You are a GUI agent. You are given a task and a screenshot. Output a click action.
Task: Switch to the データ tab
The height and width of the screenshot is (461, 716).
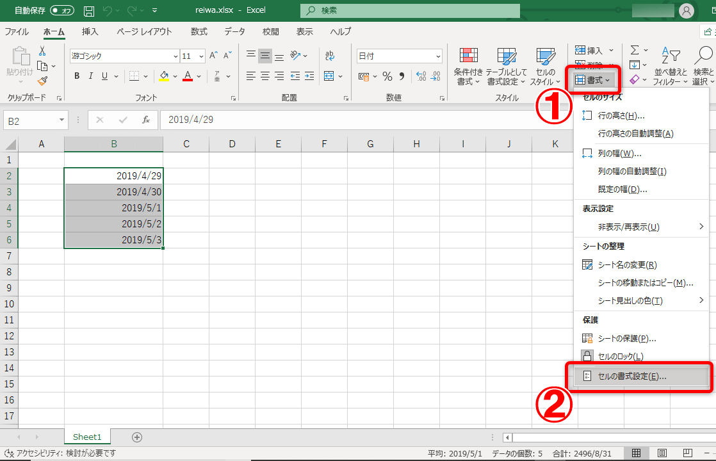[234, 31]
